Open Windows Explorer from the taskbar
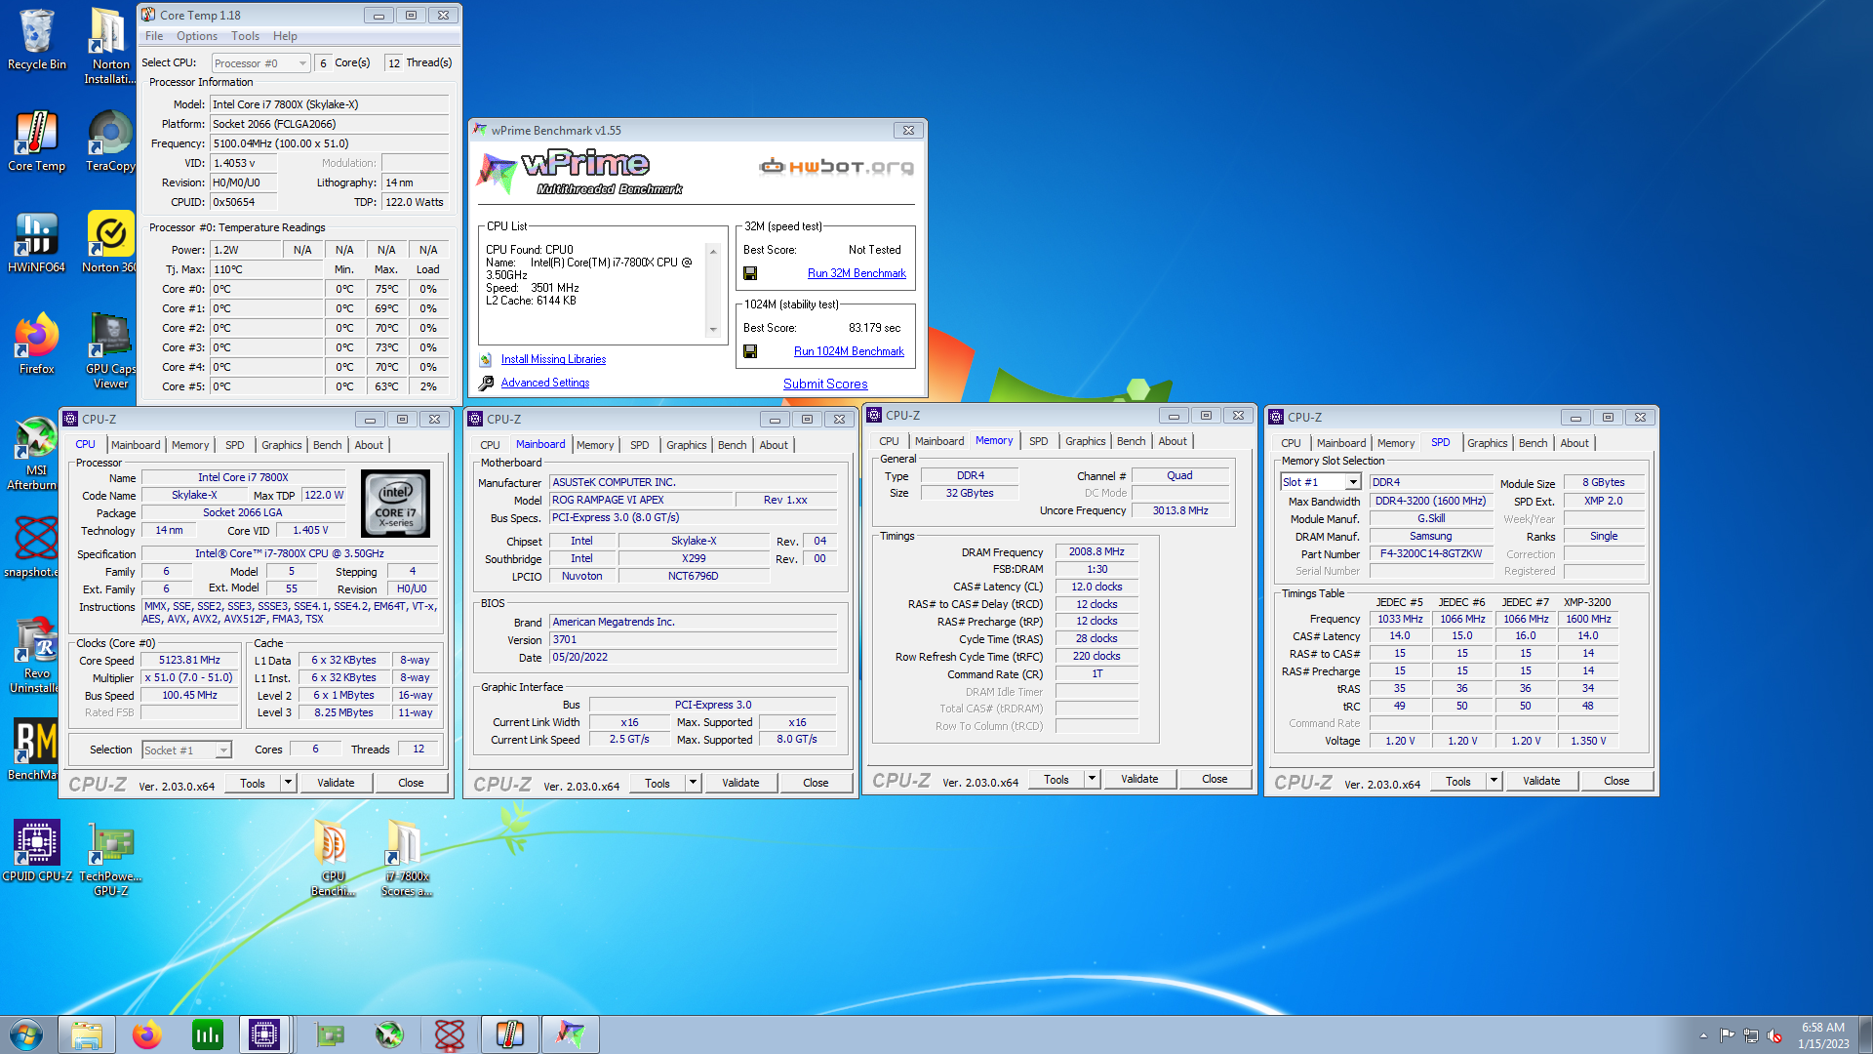 (x=87, y=1034)
